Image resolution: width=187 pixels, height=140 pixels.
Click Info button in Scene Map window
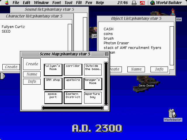point(32,82)
